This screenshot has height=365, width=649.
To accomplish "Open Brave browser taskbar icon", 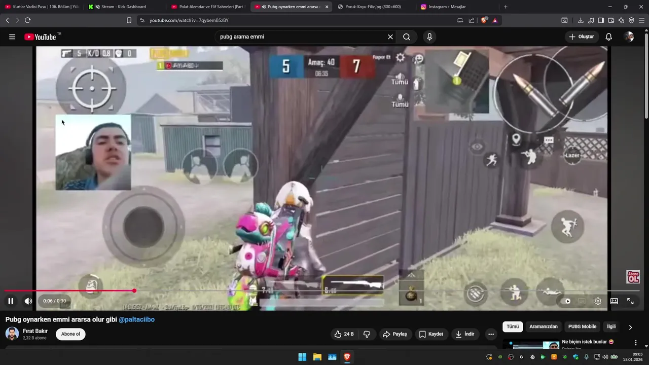I will (347, 357).
